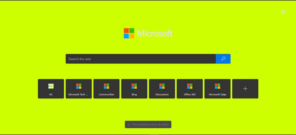Open the Microsoft Edge quick link tile

coord(217,89)
